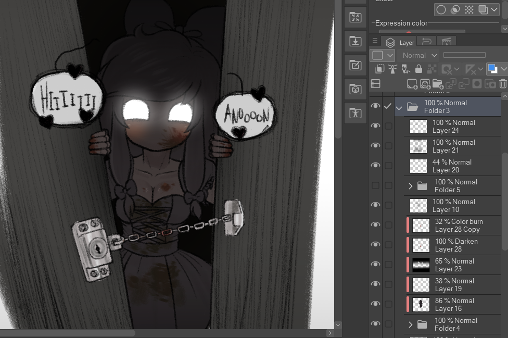Hide Layer 20 with its eye icon
The height and width of the screenshot is (338, 508).
(375, 166)
